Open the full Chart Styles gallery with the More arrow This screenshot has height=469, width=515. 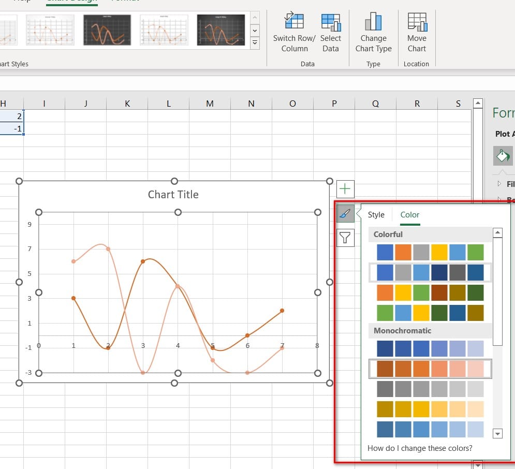[255, 43]
